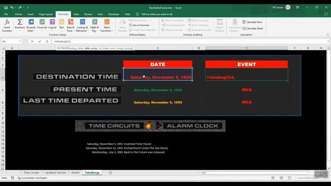Image resolution: width=331 pixels, height=186 pixels.
Task: Click Trace Precedents
Action: (x=173, y=21)
